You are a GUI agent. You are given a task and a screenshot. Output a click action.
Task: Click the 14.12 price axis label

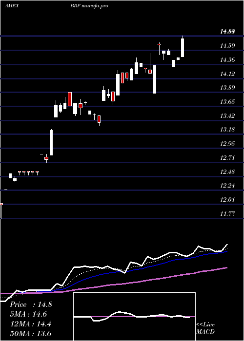pos(228,74)
